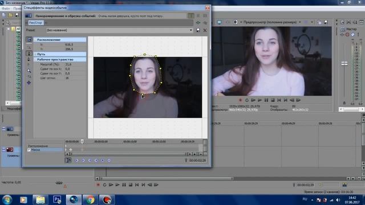This screenshot has height=205, width=365.
Task: Go to start button under preview
Action: tap(279, 100)
